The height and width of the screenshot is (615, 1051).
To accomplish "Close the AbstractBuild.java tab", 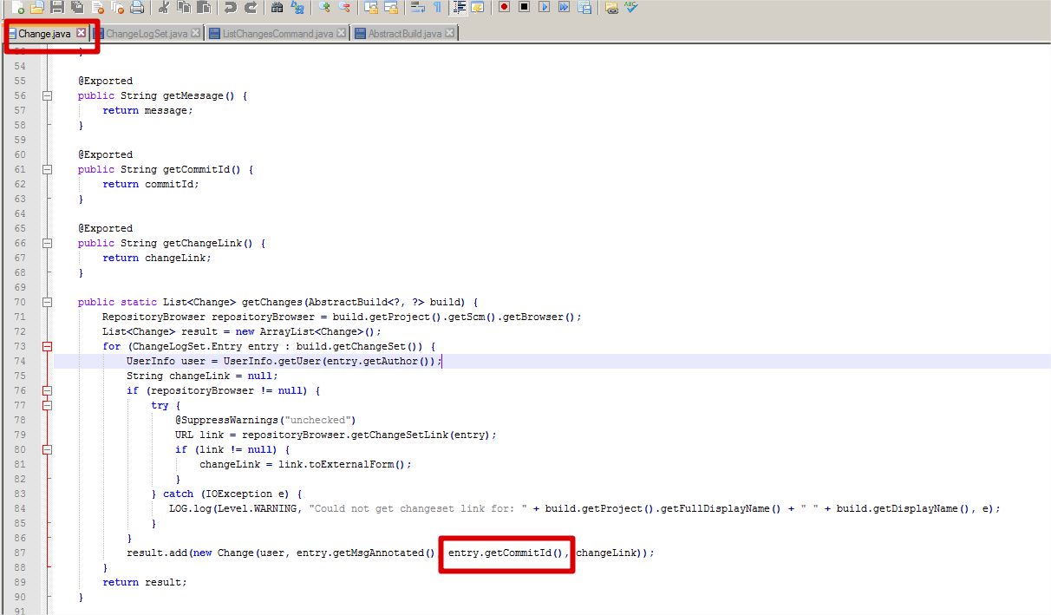I will point(450,34).
